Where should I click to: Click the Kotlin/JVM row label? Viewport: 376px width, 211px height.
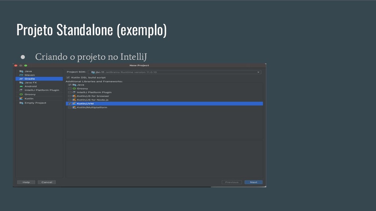tap(85, 104)
